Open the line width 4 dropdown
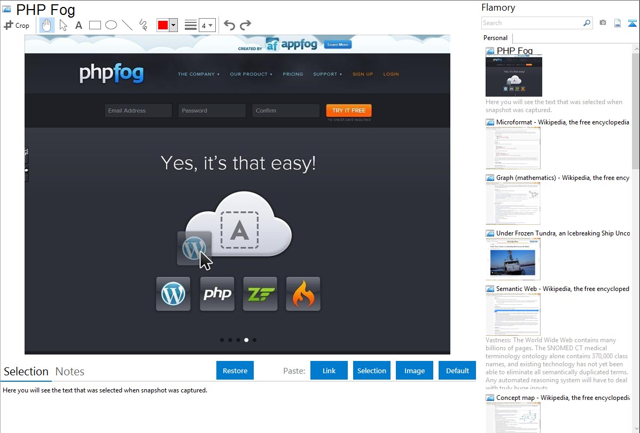This screenshot has height=433, width=640. coord(207,25)
